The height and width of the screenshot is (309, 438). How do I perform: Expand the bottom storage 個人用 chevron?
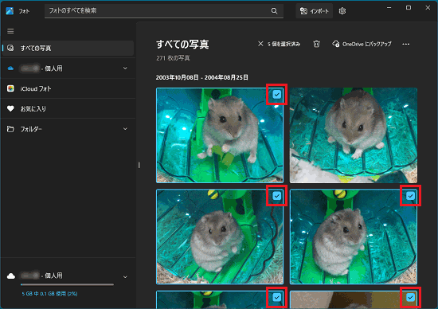[x=125, y=277]
